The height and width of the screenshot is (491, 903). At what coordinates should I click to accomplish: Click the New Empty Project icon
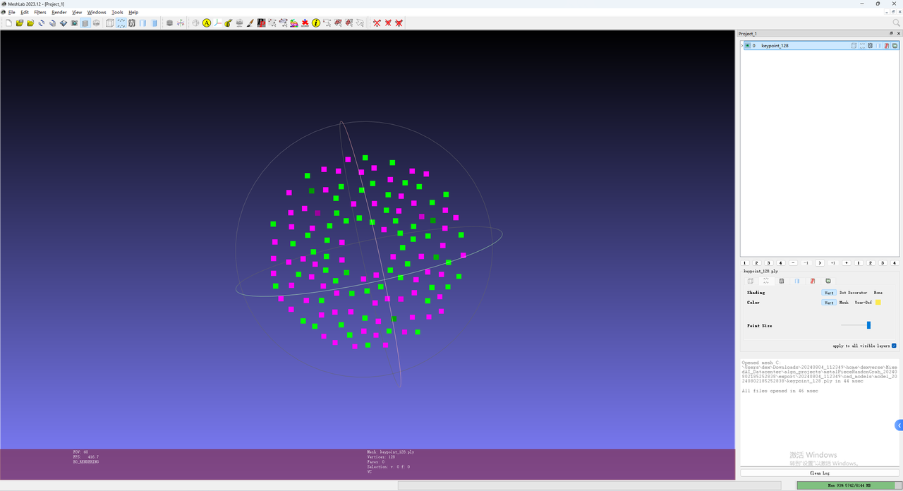[x=8, y=23]
